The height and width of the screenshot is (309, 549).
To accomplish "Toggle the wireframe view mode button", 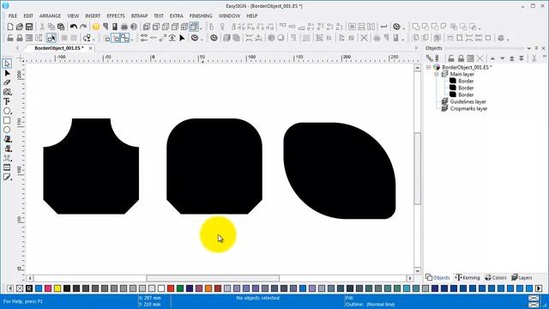I will pos(194,27).
